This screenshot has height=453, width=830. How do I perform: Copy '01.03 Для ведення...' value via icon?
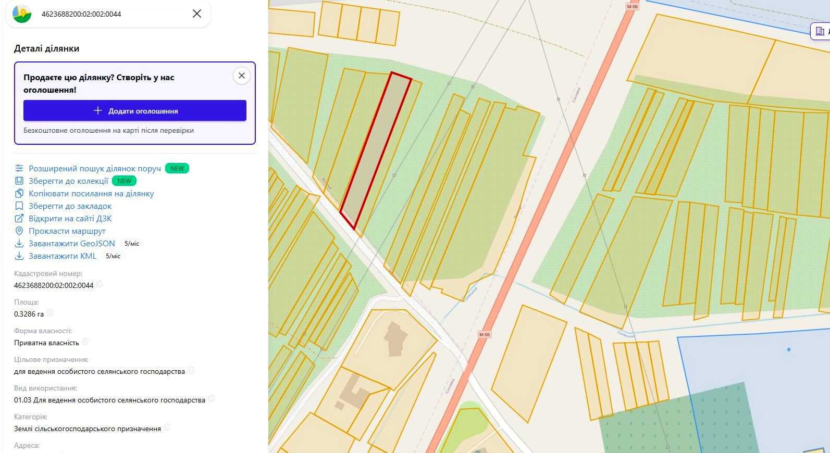[211, 399]
